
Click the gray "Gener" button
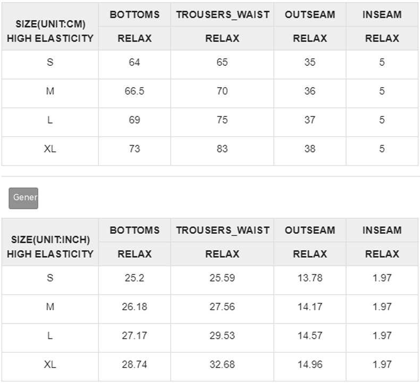pos(23,198)
